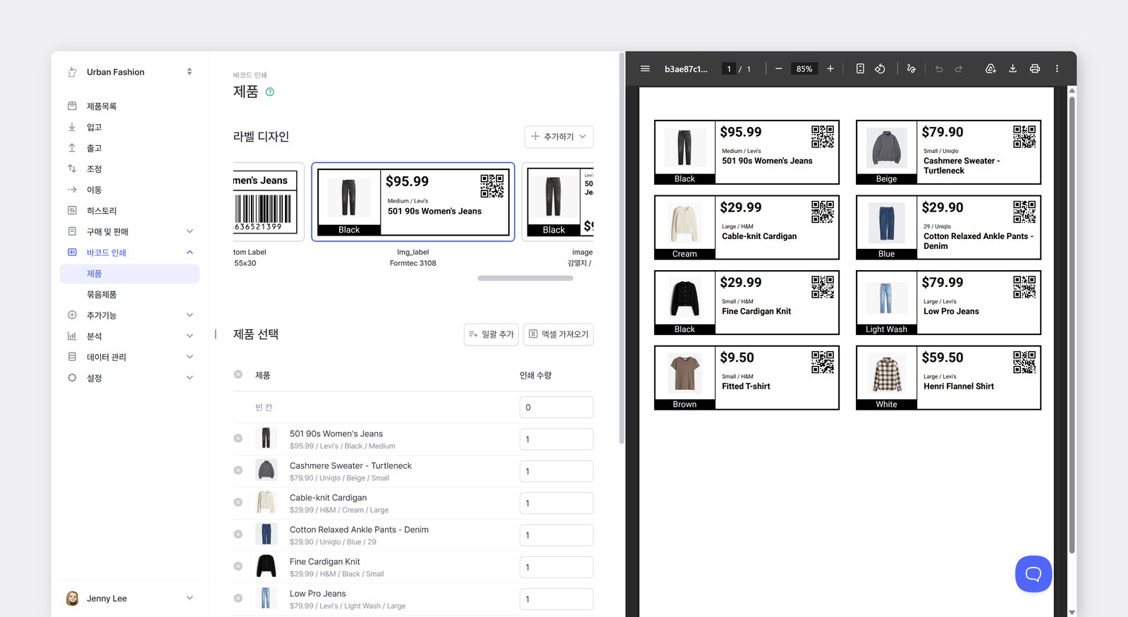Click the product panel vertical scrollbar
Image resolution: width=1128 pixels, height=617 pixels.
point(621,248)
